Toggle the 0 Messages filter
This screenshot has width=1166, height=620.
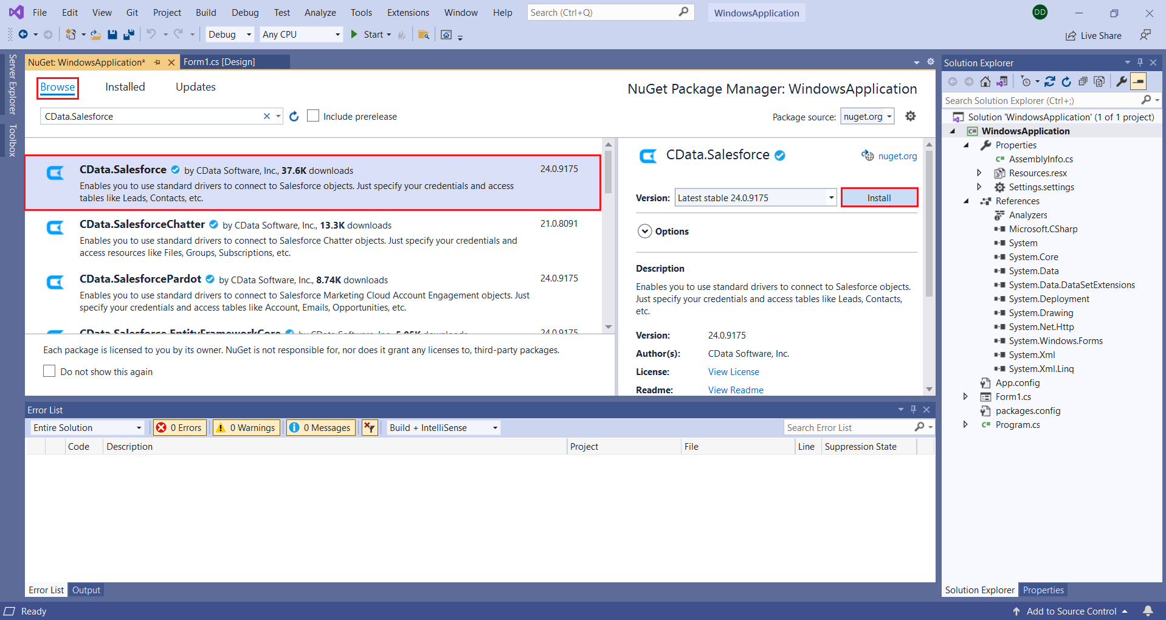321,427
